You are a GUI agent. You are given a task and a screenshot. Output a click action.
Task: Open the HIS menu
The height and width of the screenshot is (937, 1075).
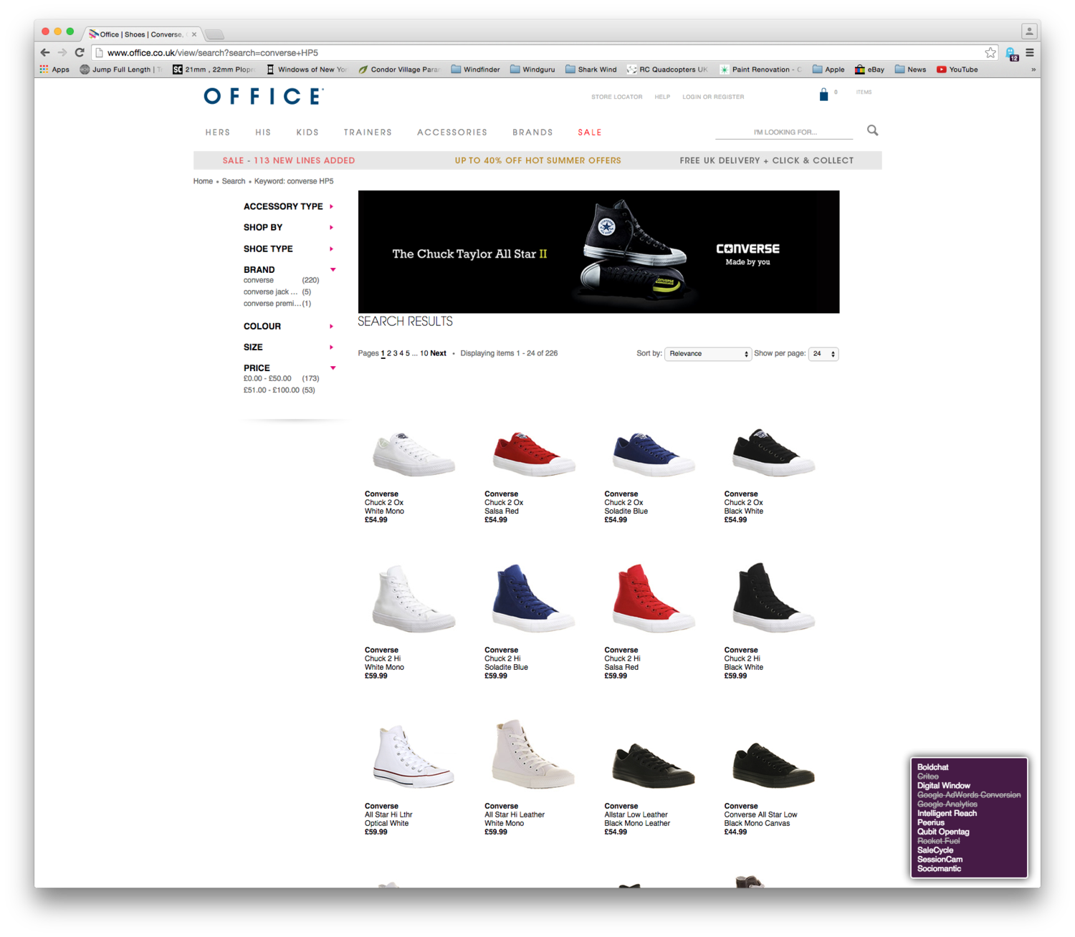click(263, 133)
